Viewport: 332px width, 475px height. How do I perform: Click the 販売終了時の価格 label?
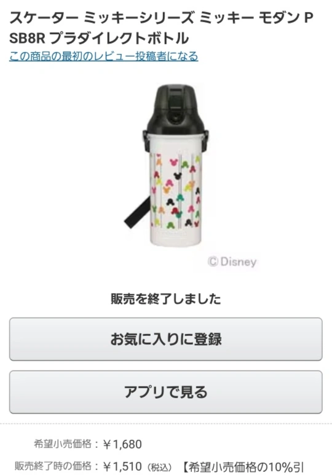click(x=53, y=466)
